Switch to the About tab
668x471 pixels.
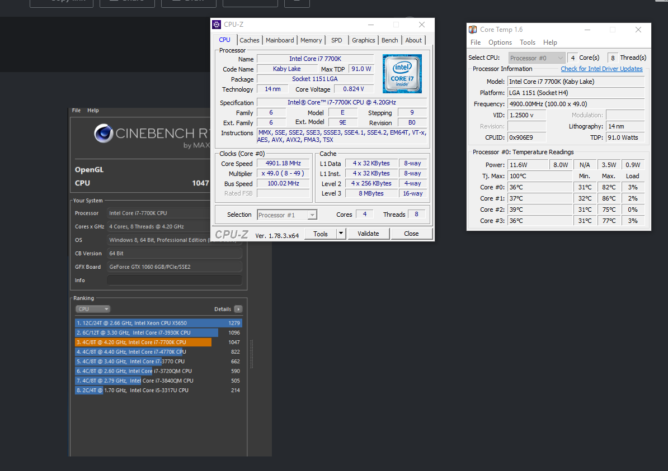413,40
